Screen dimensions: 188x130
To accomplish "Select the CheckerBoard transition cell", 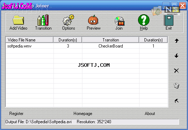I will tap(111, 46).
